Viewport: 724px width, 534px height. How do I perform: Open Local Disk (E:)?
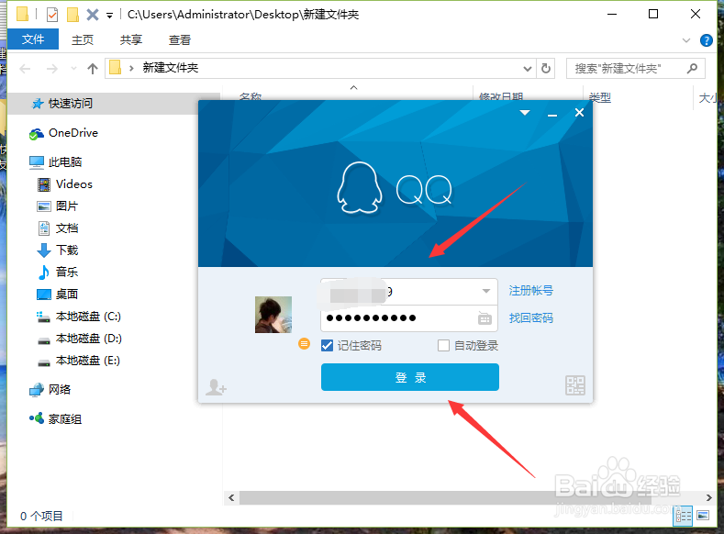pos(88,361)
